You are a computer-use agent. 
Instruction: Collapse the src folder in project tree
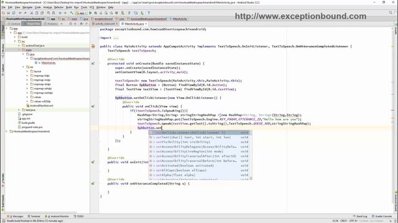(15, 42)
